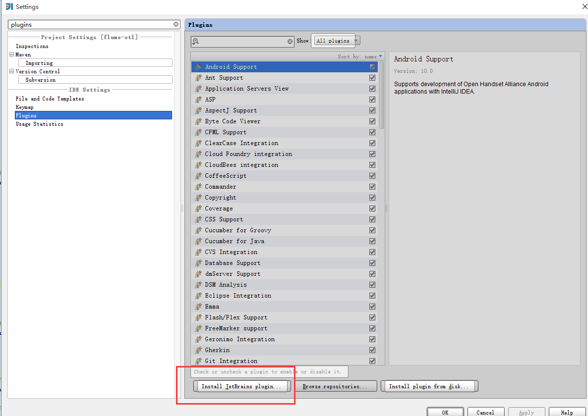Image resolution: width=588 pixels, height=416 pixels.
Task: Click the plugin list vertical scrollbar
Action: (x=382, y=95)
